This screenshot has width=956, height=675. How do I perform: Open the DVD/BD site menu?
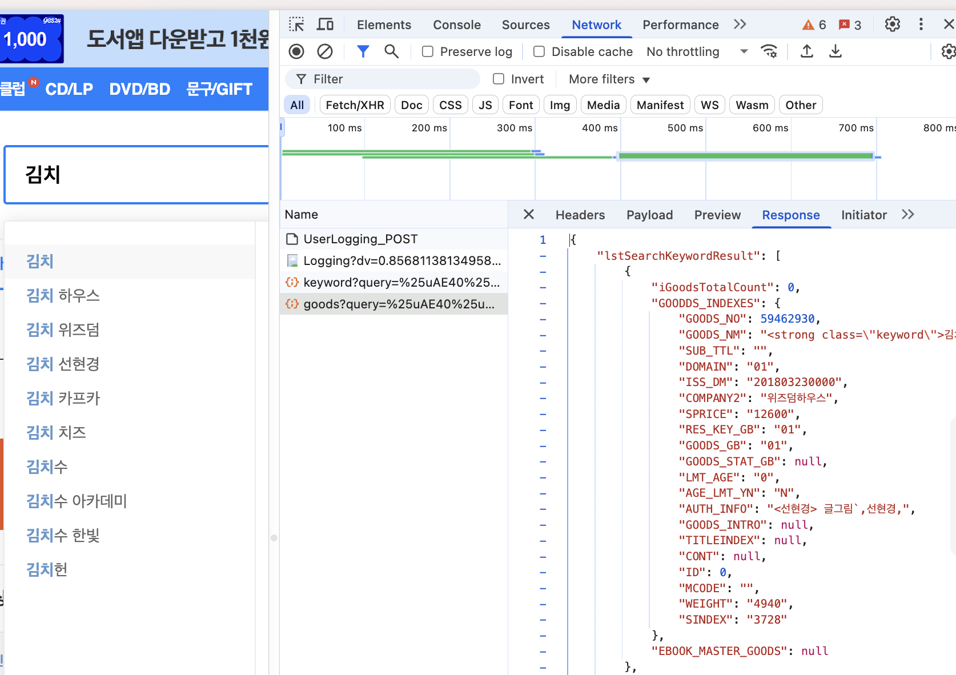[x=140, y=89]
